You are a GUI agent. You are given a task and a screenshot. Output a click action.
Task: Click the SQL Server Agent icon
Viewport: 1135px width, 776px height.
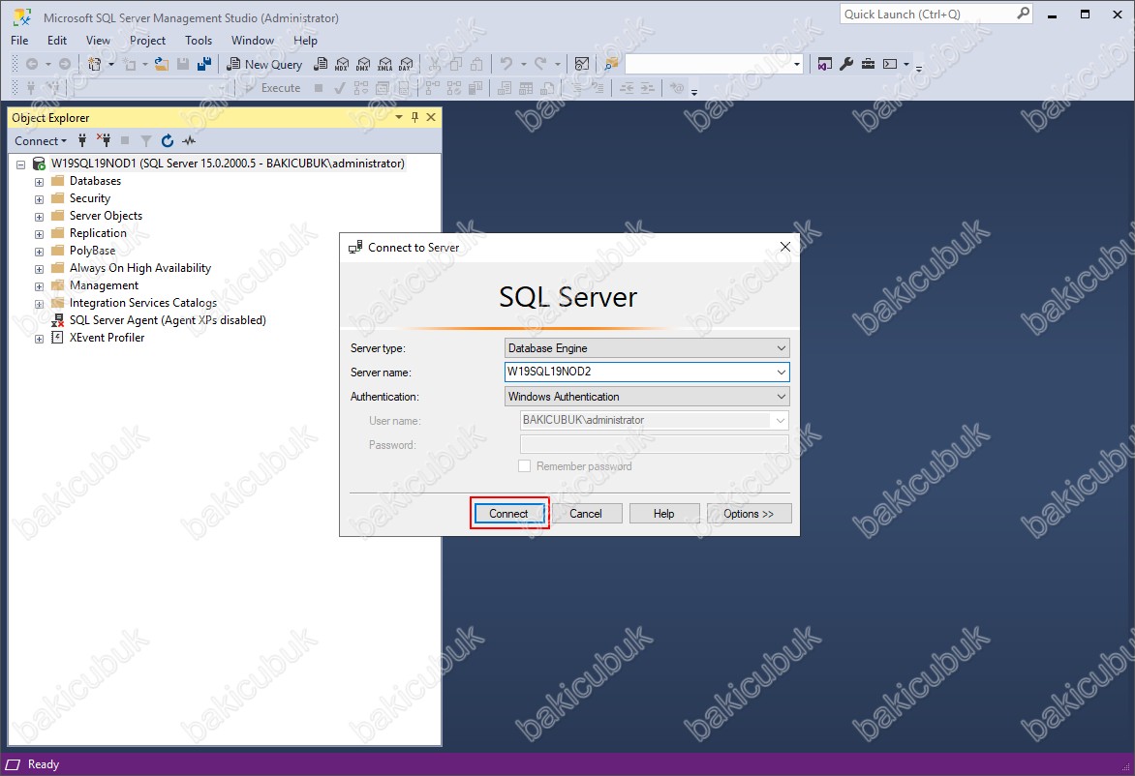[x=57, y=320]
